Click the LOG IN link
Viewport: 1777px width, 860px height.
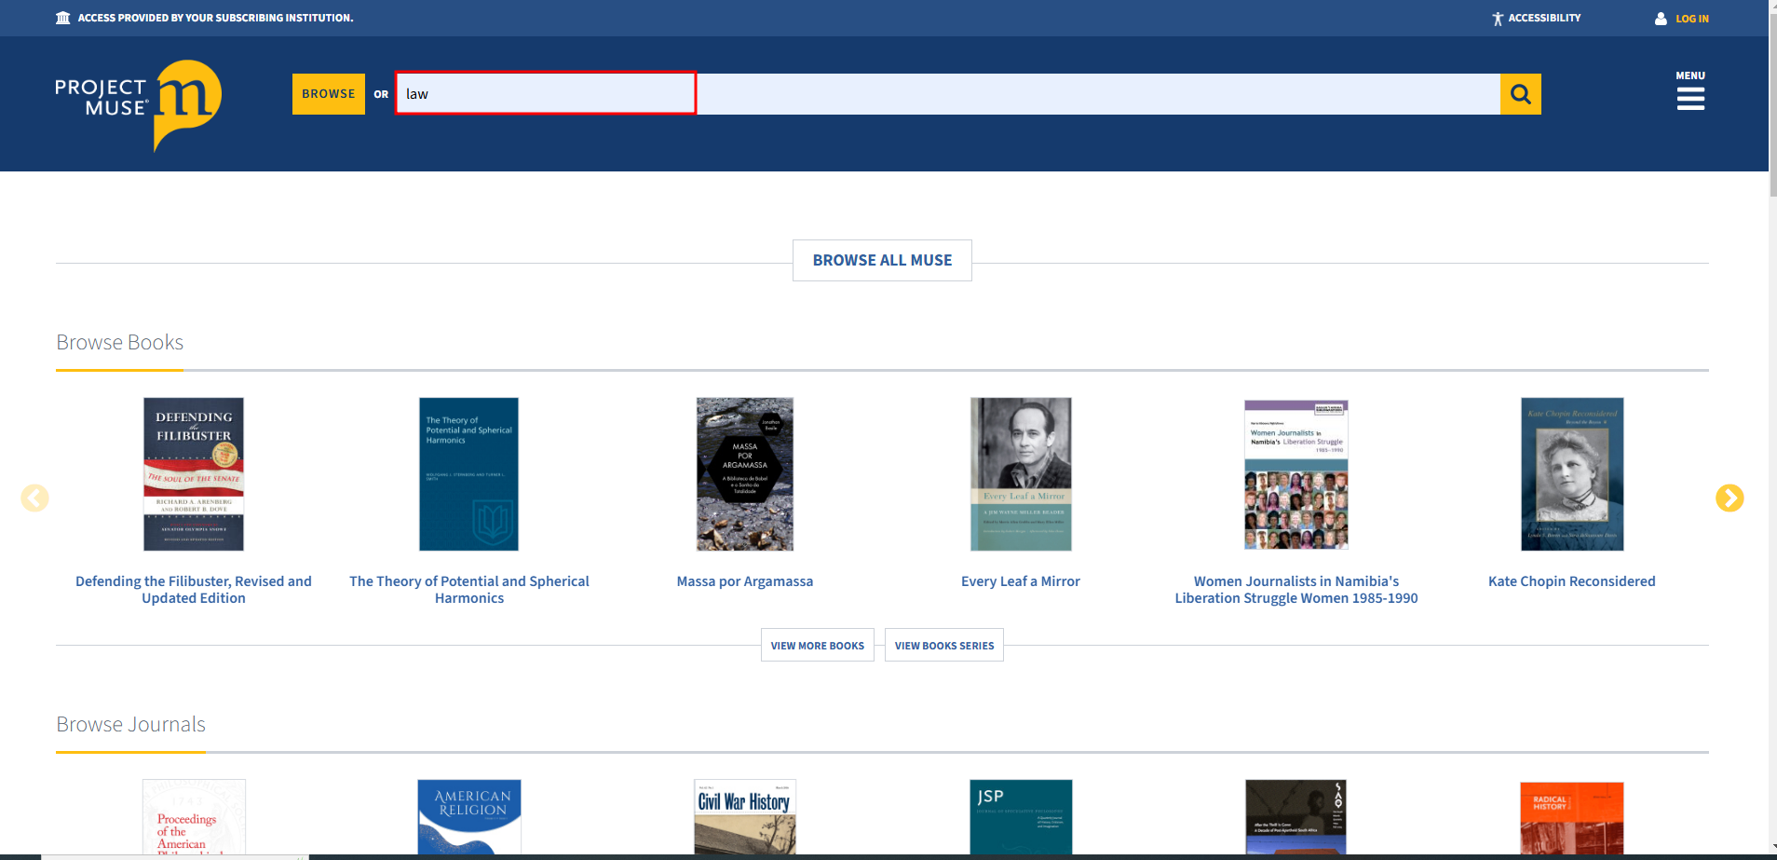click(x=1691, y=19)
